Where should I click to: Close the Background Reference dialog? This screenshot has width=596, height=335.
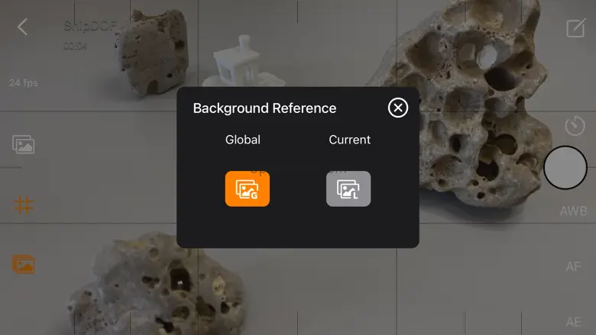coord(397,108)
